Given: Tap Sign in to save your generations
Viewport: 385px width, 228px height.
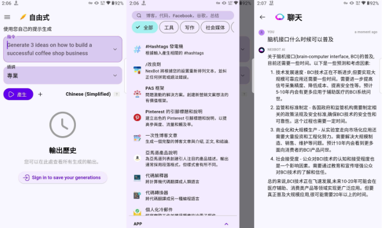Looking at the screenshot, I should click(x=62, y=178).
